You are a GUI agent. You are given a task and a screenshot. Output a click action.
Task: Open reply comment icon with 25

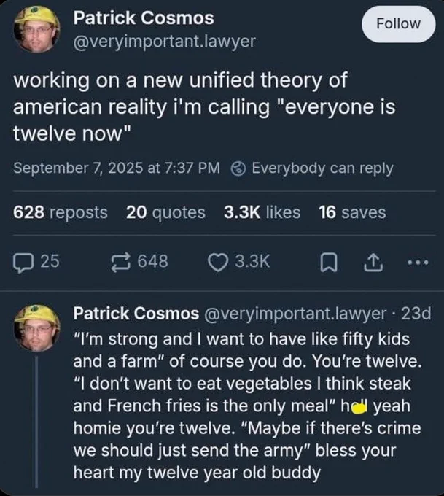[23, 263]
